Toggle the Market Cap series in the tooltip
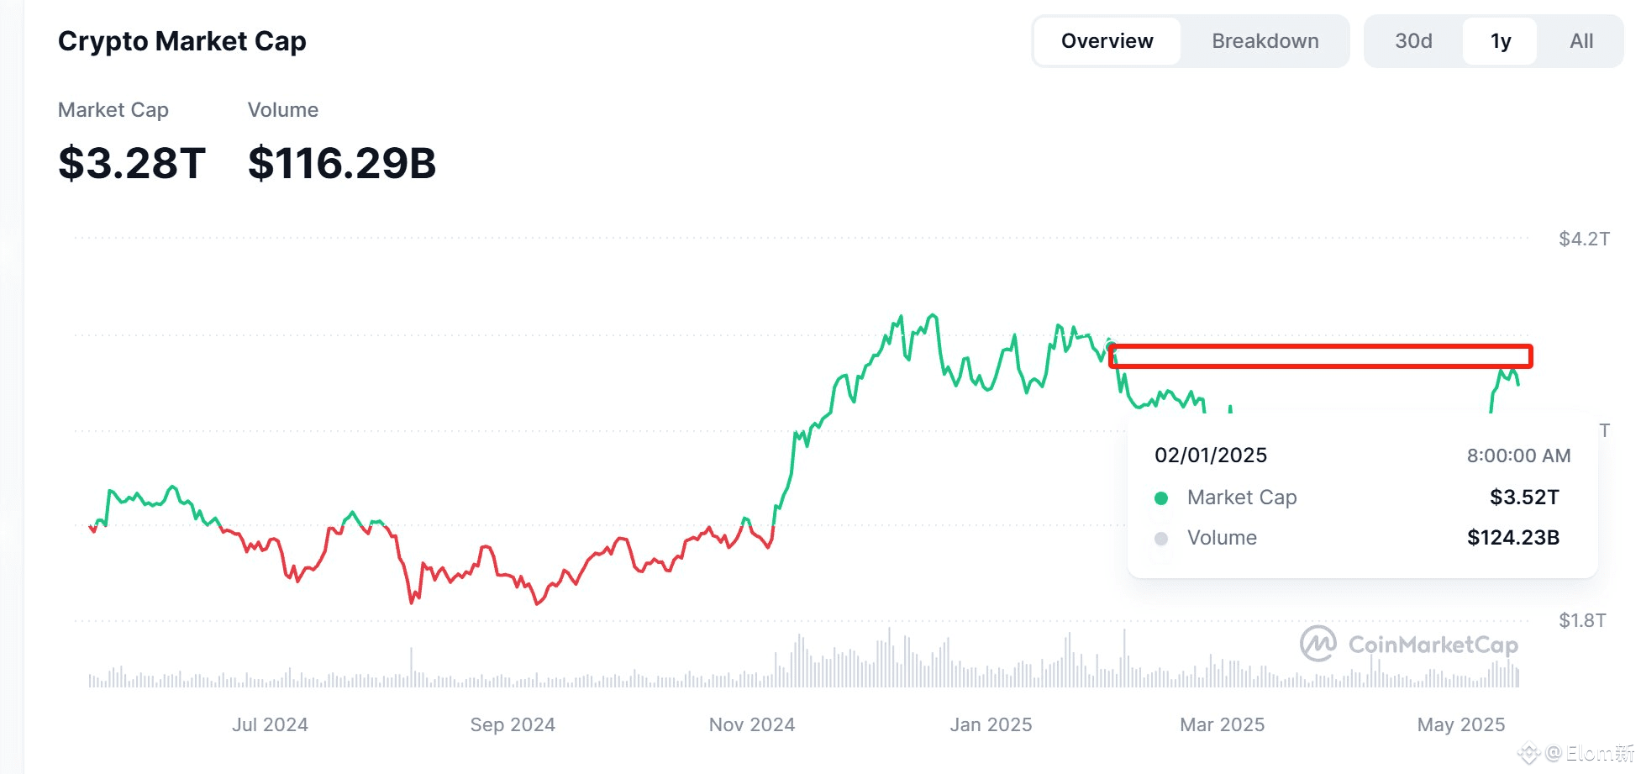1641x774 pixels. click(x=1242, y=497)
